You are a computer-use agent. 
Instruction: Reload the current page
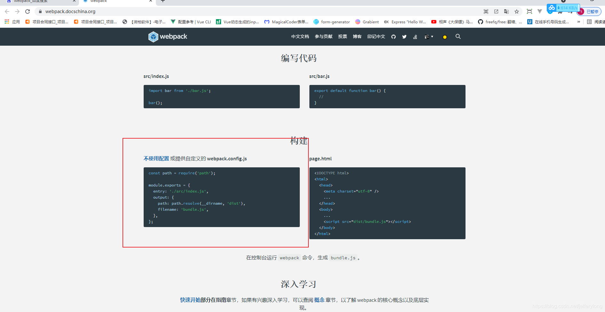tap(28, 11)
